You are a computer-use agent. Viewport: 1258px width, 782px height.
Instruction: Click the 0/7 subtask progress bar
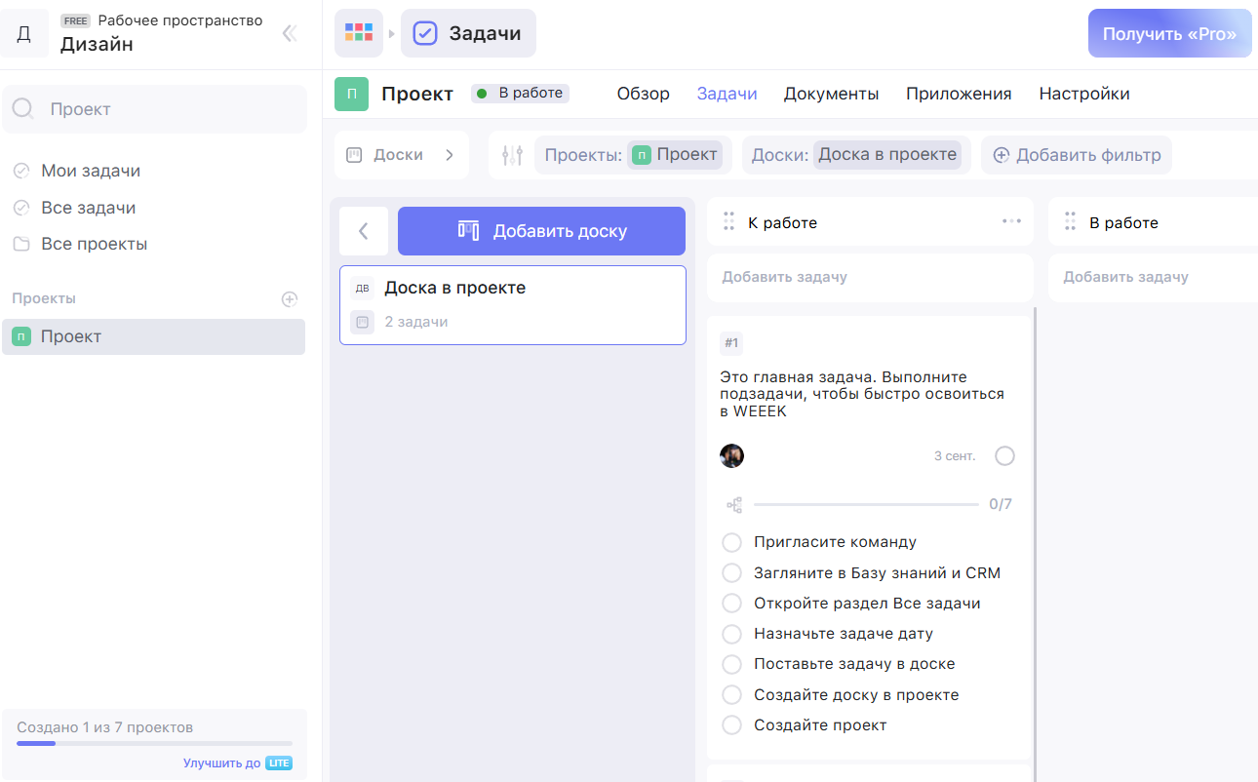[x=866, y=504]
